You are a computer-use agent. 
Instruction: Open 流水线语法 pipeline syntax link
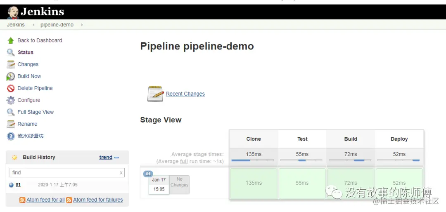(31, 136)
